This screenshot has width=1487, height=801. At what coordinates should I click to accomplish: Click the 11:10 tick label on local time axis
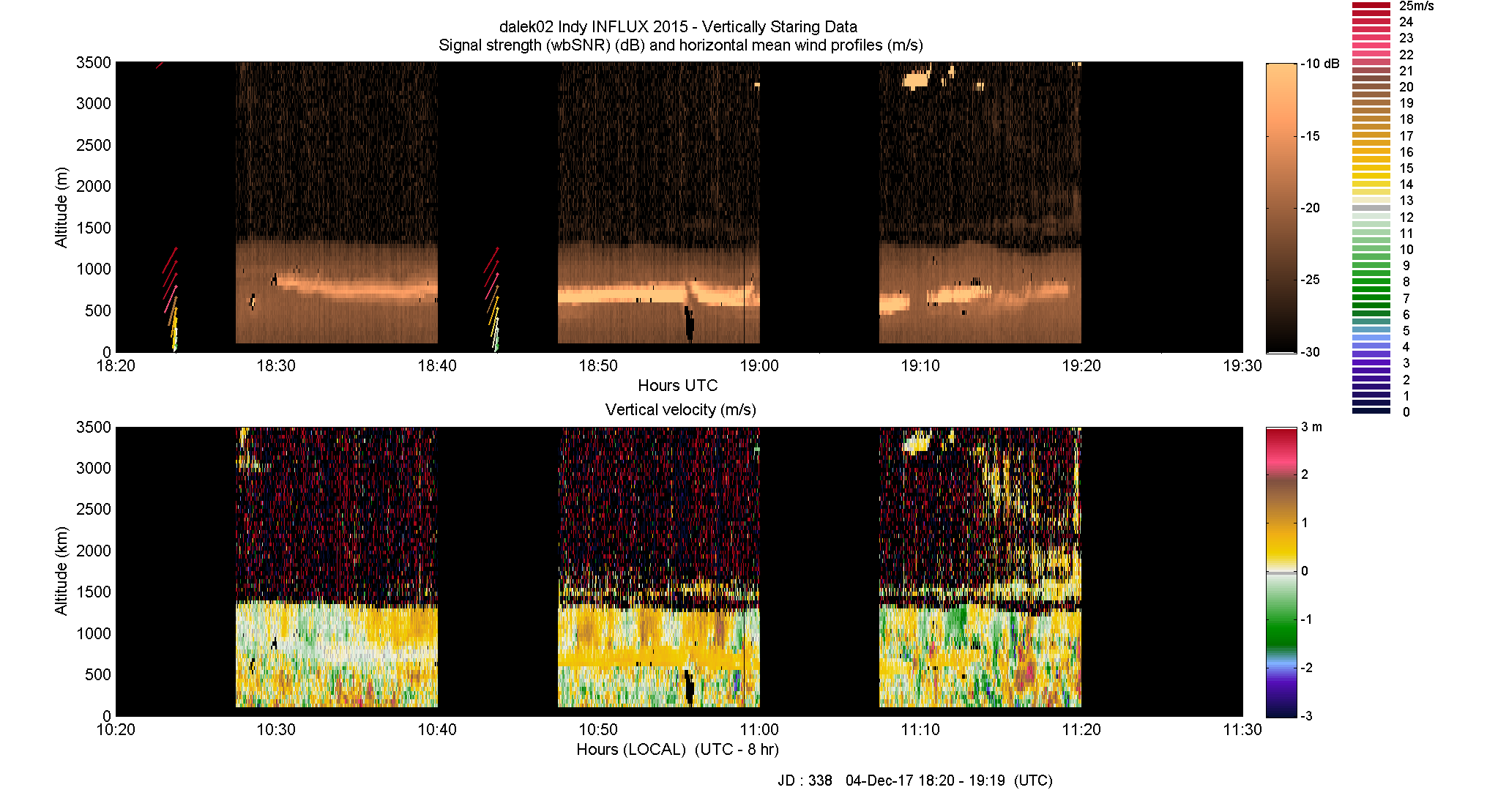[920, 729]
